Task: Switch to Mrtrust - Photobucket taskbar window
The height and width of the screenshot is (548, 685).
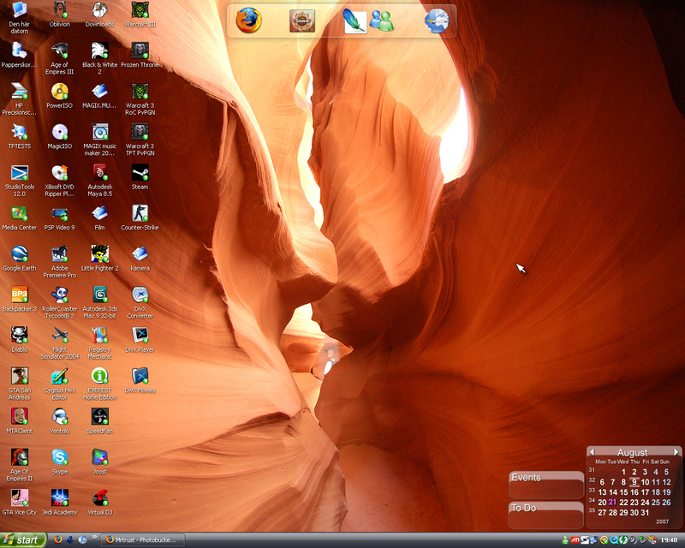Action: (143, 540)
